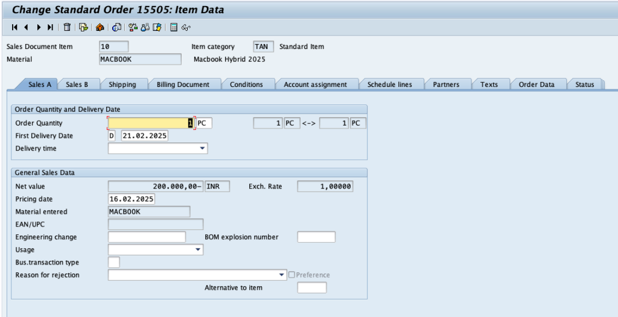
Task: Click the Material entered field
Action: pyautogui.click(x=149, y=211)
